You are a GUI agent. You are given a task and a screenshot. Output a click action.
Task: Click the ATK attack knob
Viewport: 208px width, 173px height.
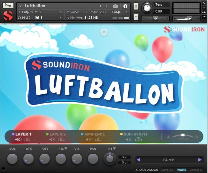pos(29,159)
